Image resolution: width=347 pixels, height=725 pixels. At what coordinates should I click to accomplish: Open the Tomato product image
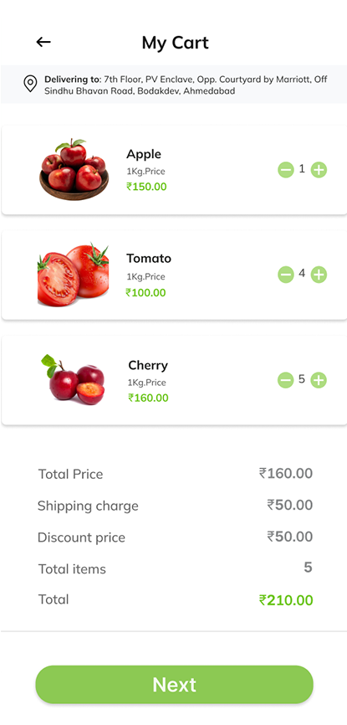pyautogui.click(x=73, y=275)
